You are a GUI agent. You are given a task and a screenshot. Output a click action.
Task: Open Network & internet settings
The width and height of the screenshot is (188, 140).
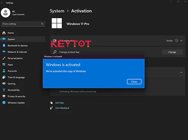tap(23, 52)
